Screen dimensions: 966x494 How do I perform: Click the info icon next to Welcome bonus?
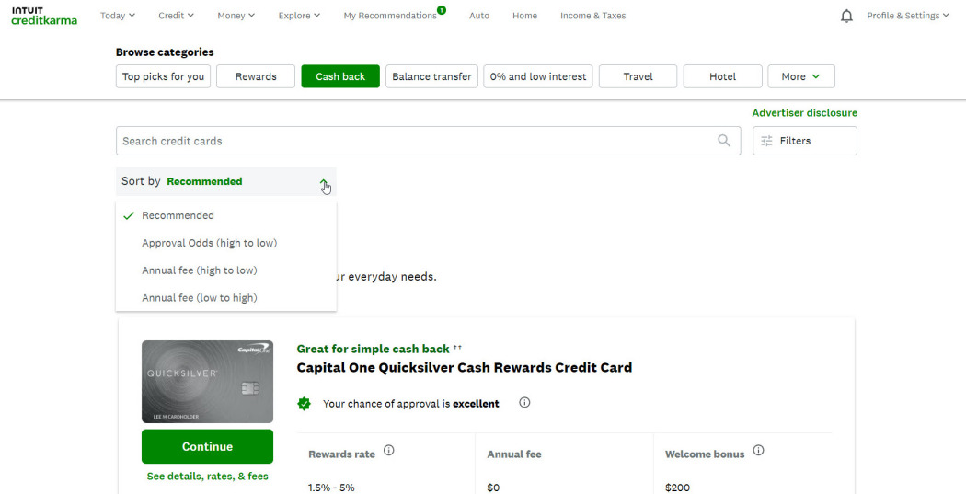click(758, 450)
